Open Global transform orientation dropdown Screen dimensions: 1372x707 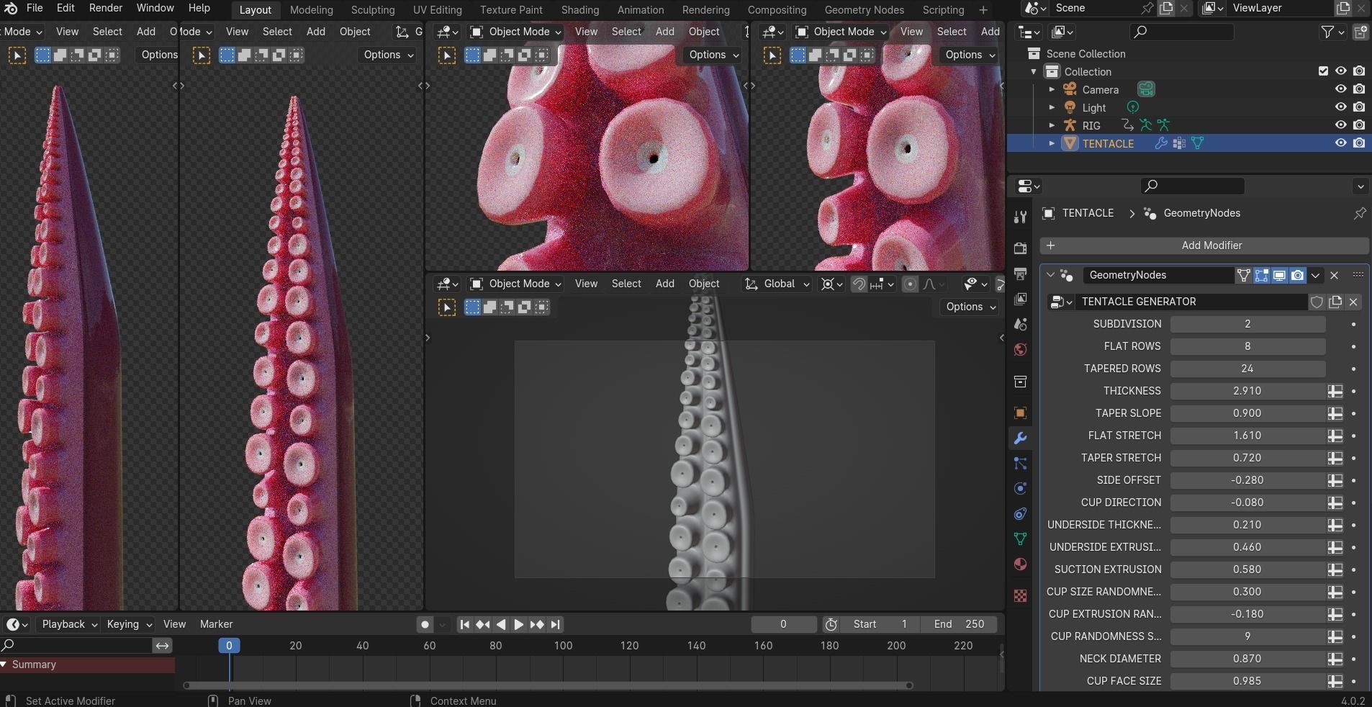point(777,284)
